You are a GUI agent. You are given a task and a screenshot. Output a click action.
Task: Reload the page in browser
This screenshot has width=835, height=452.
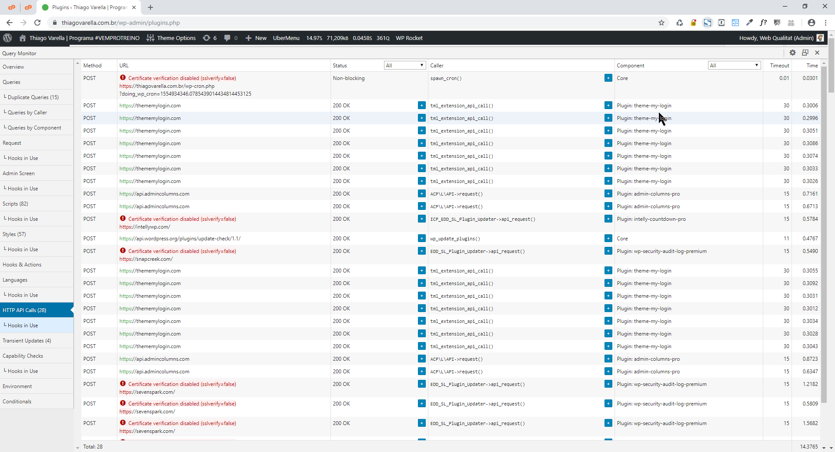click(37, 23)
